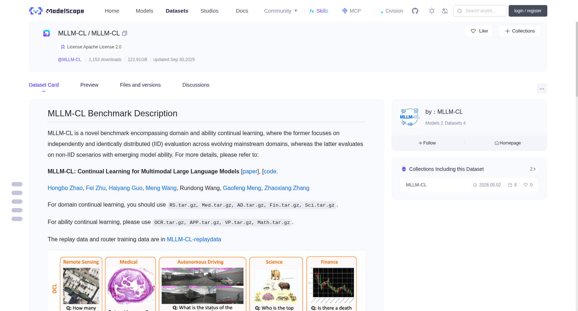Open the paper link
Screen dimensions: 578x311
click(250, 172)
